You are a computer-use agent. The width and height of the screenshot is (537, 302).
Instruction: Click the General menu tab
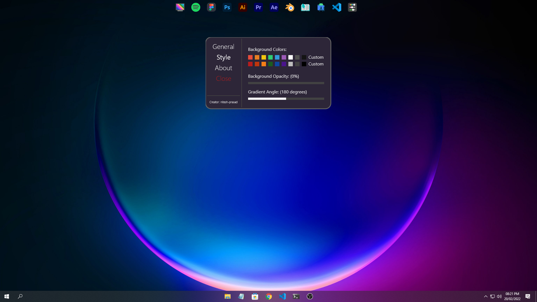point(223,46)
